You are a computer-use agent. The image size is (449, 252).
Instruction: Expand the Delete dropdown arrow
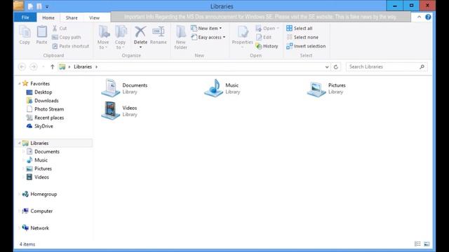pos(140,47)
